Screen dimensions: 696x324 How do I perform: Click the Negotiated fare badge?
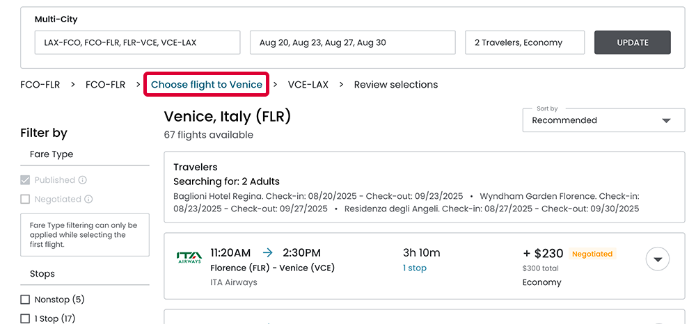[592, 254]
